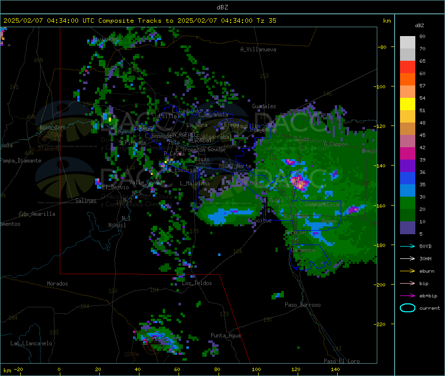
Task: Select the slate 5-10 dBZ legend color
Action: (x=407, y=228)
